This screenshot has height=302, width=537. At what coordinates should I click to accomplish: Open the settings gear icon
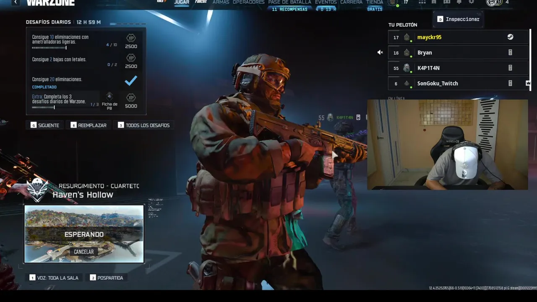click(x=471, y=2)
